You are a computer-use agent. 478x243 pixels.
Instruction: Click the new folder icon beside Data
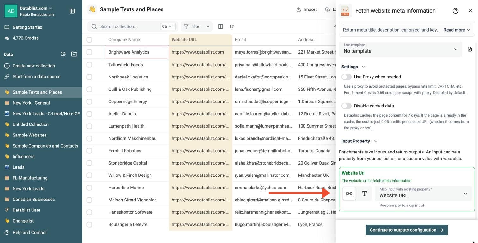74,54
